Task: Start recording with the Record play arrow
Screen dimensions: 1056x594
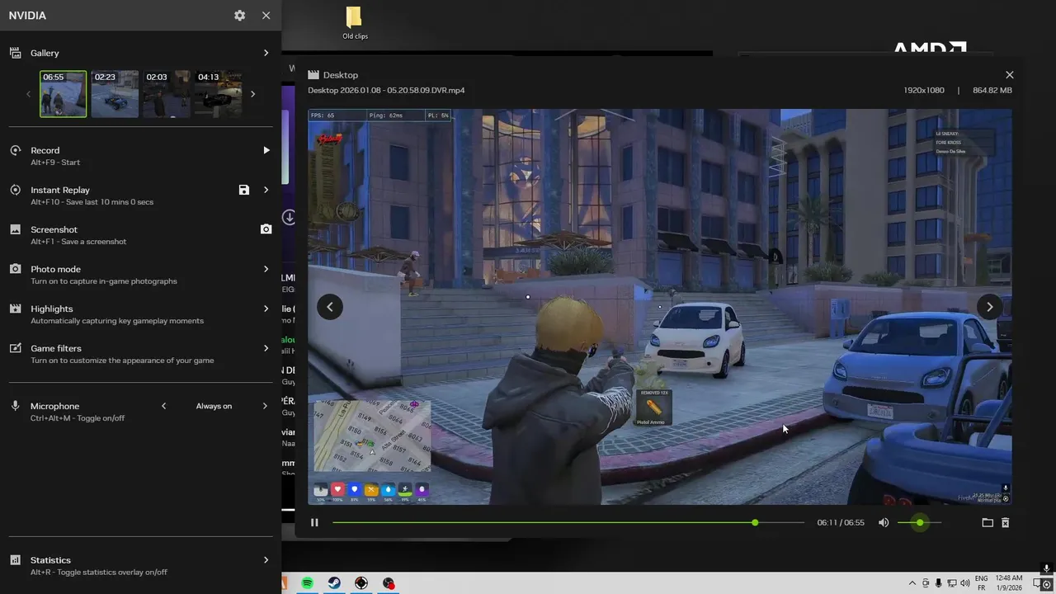Action: (266, 150)
